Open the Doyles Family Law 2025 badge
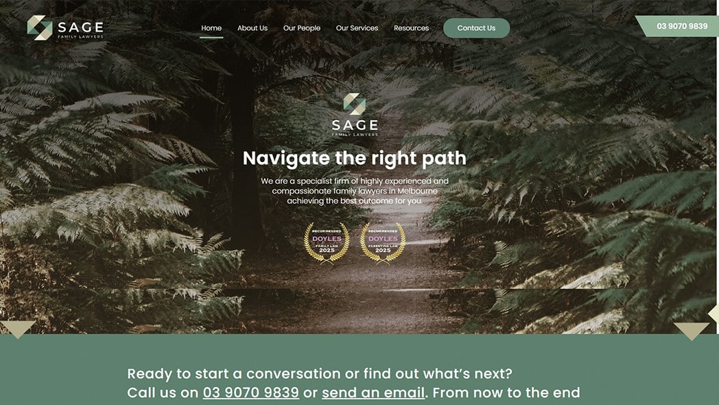 click(327, 243)
